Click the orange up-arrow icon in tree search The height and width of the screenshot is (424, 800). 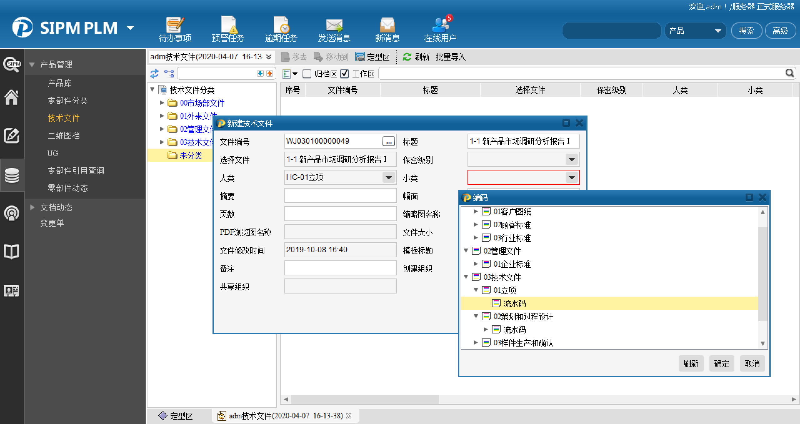pyautogui.click(x=269, y=74)
